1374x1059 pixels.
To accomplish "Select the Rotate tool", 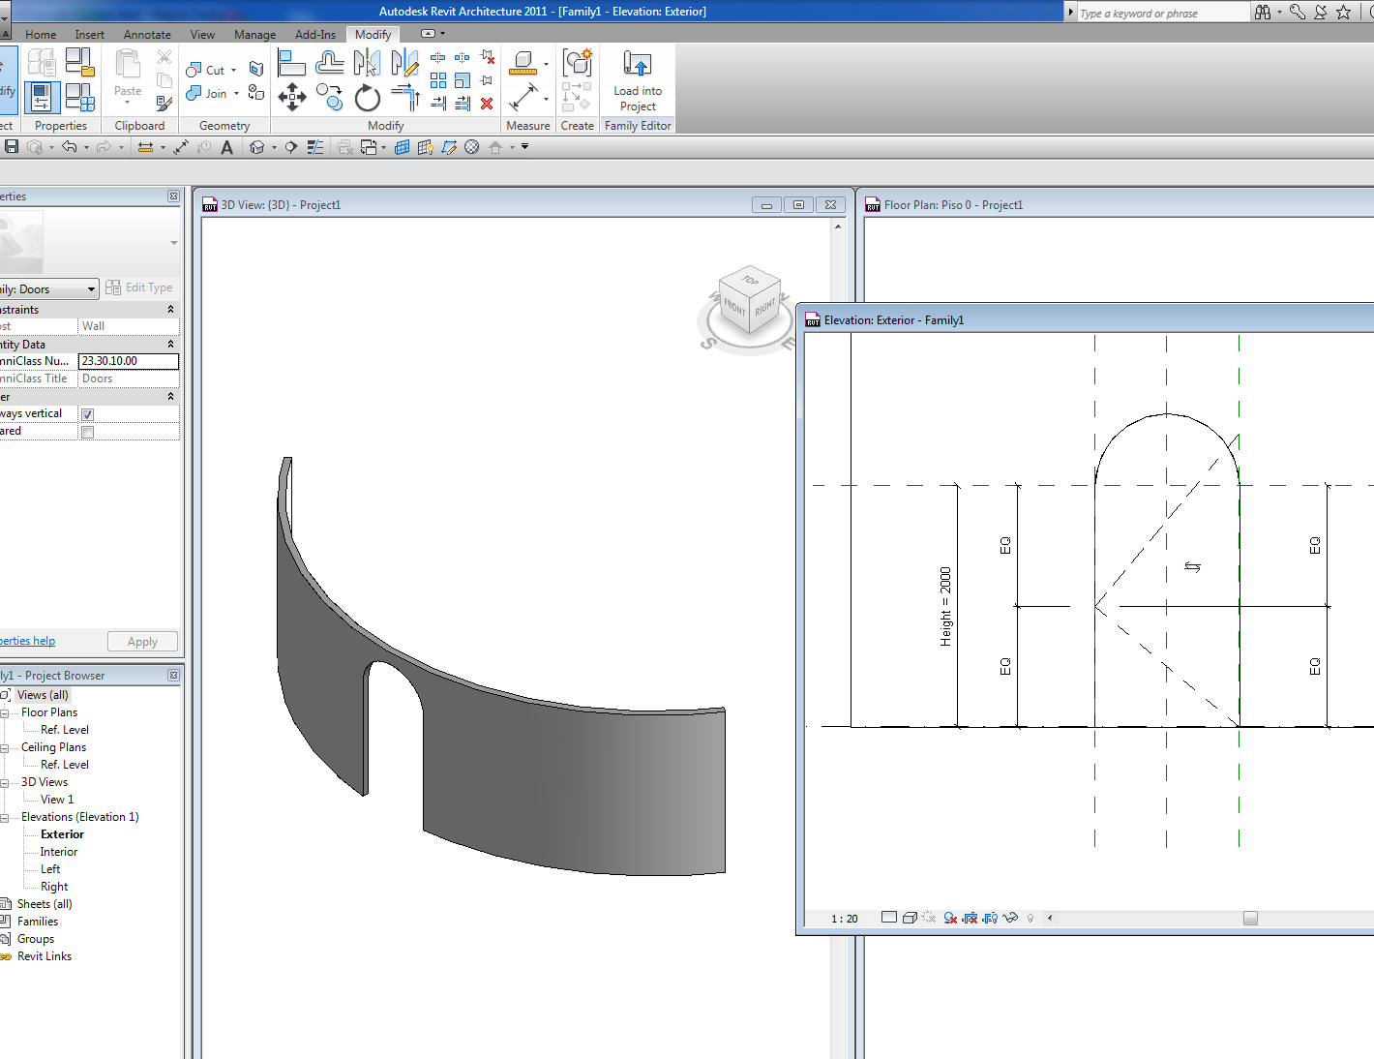I will click(x=368, y=97).
